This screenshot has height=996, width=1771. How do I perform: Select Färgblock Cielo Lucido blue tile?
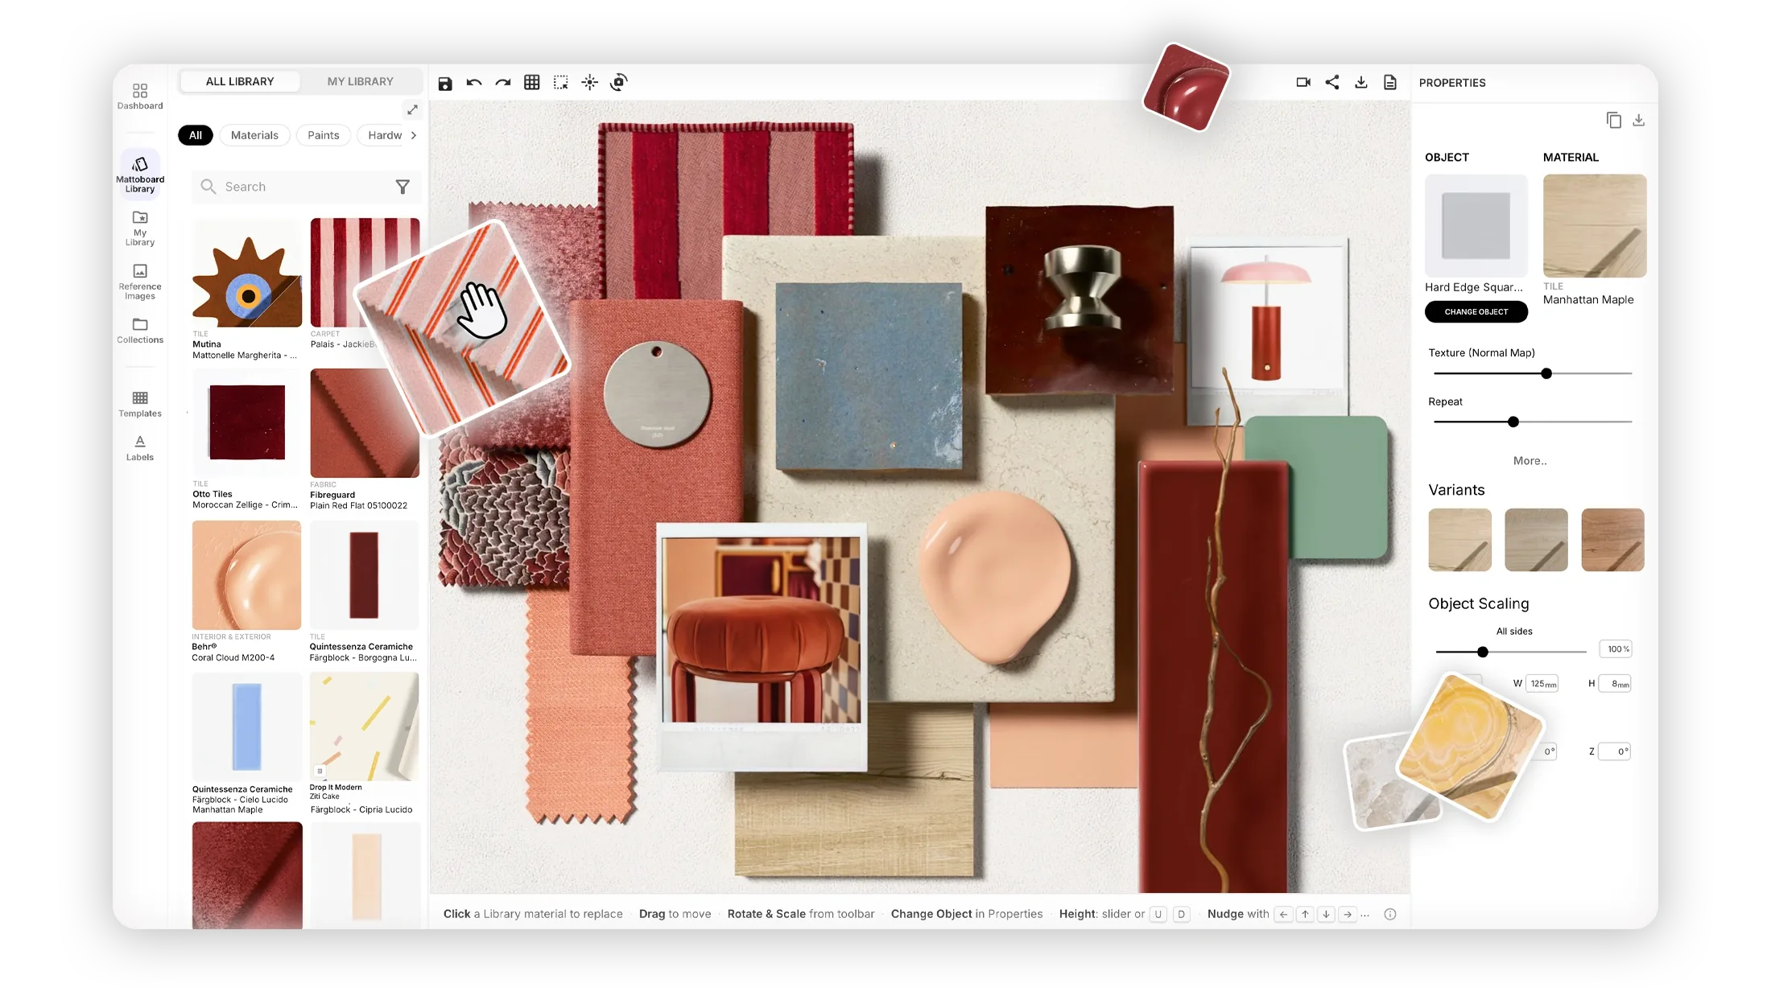tap(247, 727)
